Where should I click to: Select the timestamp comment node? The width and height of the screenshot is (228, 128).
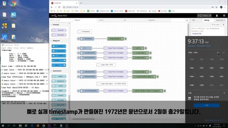click(85, 32)
